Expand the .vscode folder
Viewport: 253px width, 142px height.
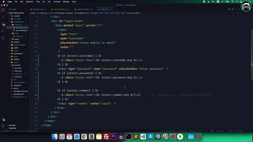pyautogui.click(x=17, y=16)
